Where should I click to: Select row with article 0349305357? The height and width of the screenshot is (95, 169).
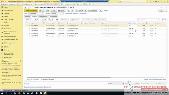click(96, 36)
